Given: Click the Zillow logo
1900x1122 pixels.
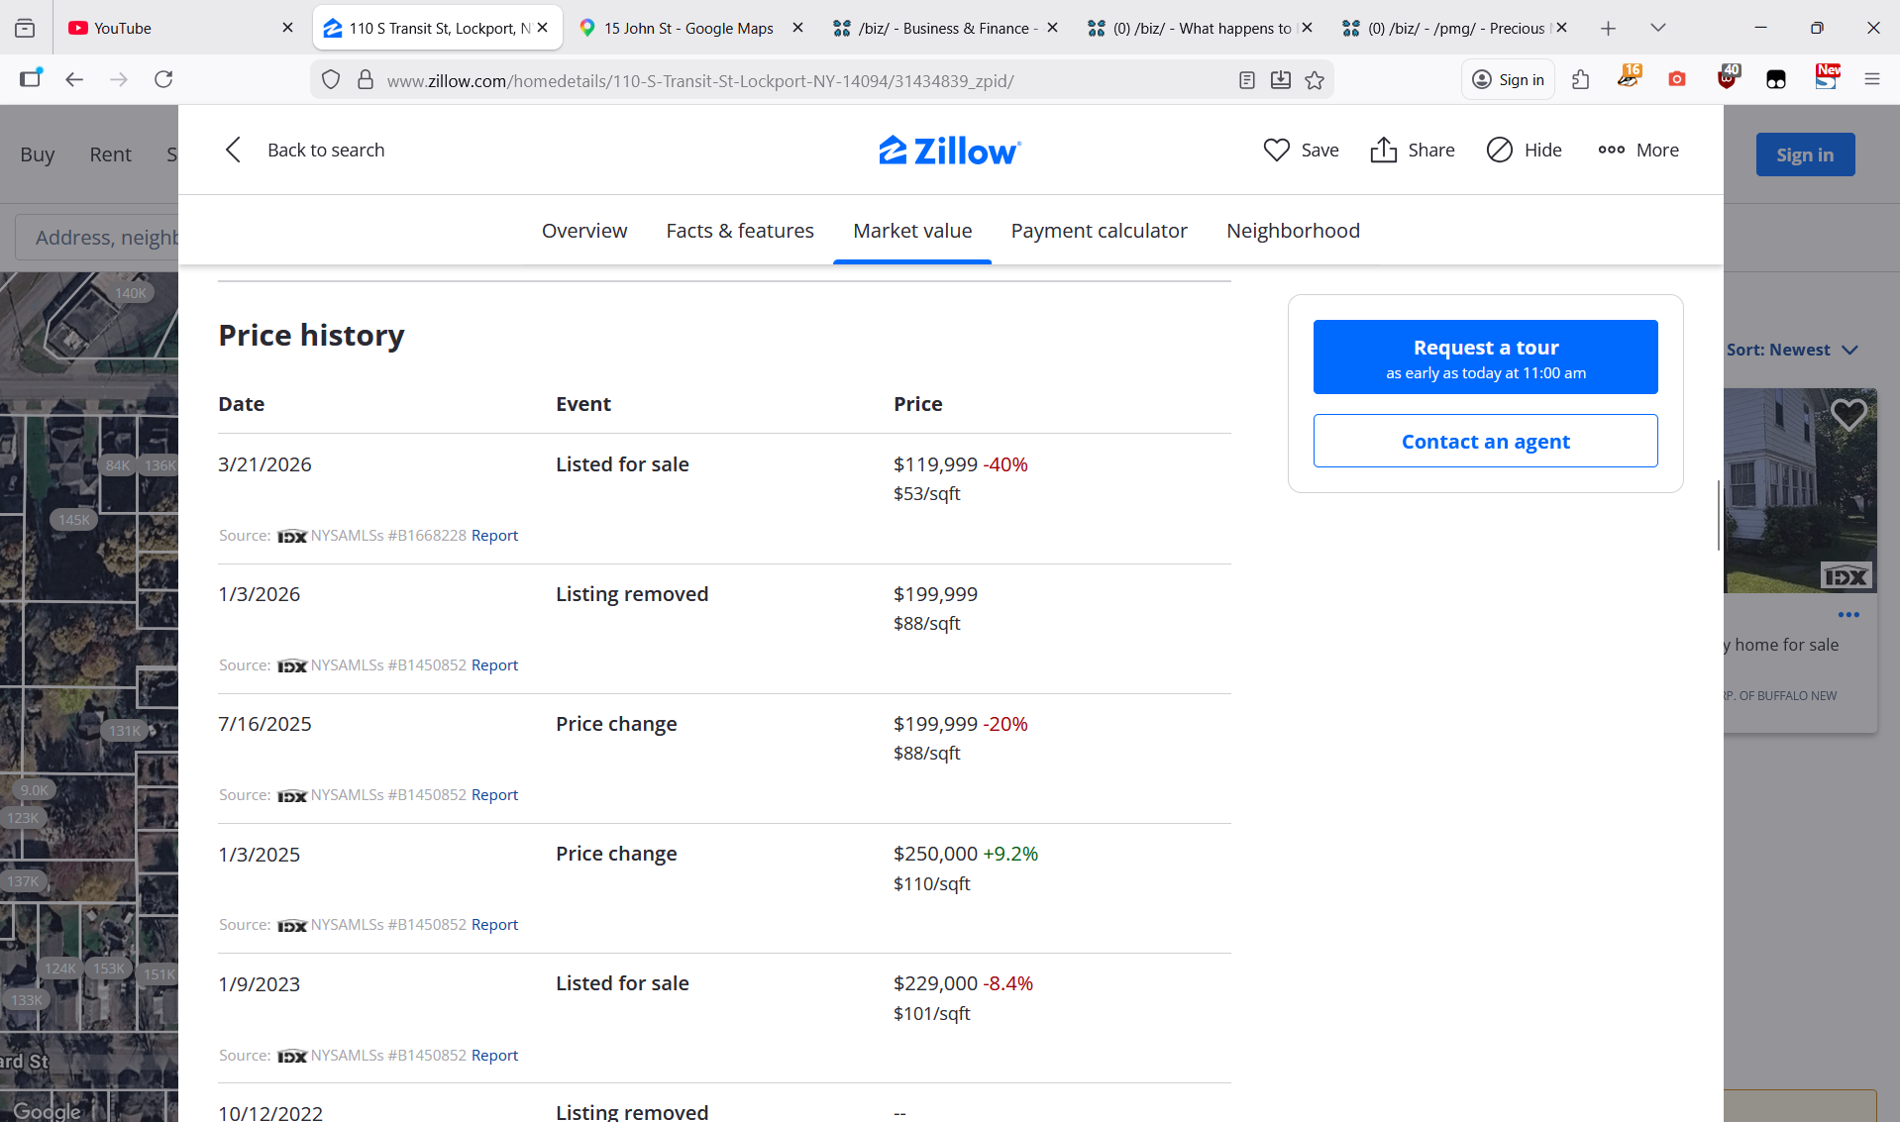Looking at the screenshot, I should pos(950,151).
